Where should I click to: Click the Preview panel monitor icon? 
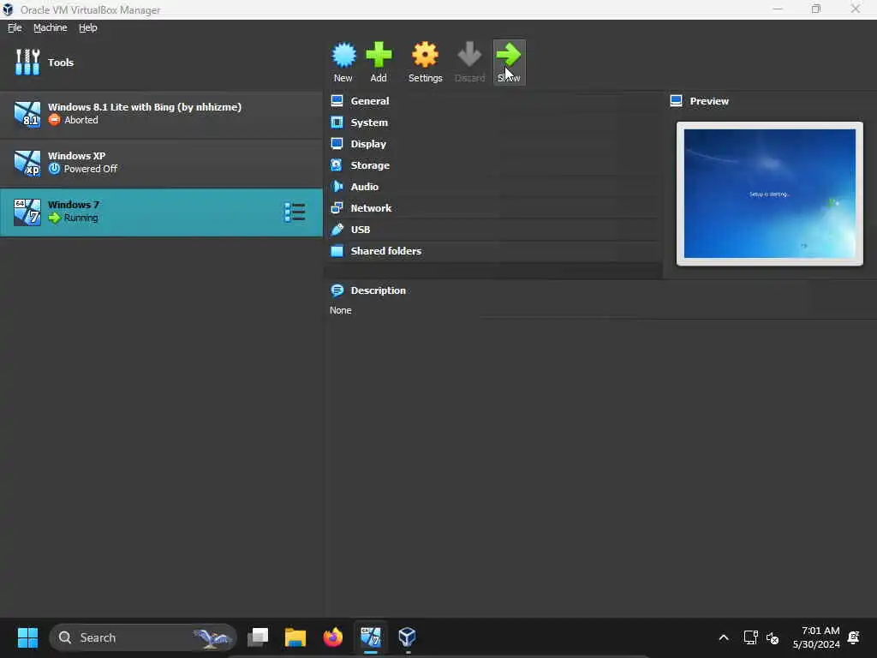tap(676, 101)
